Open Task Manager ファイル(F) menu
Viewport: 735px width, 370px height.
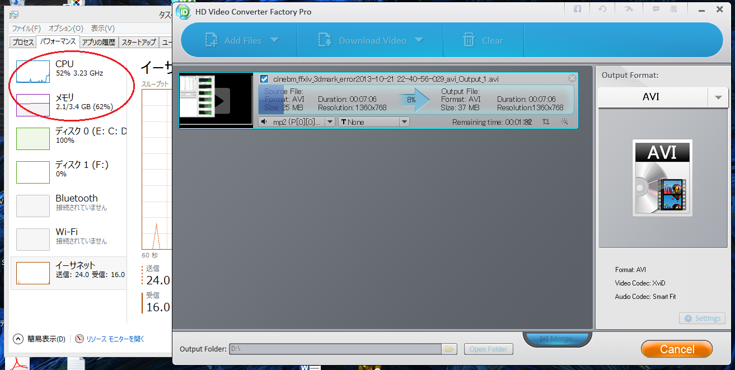26,29
